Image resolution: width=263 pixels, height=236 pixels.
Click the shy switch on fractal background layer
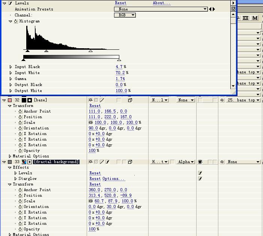90,162
